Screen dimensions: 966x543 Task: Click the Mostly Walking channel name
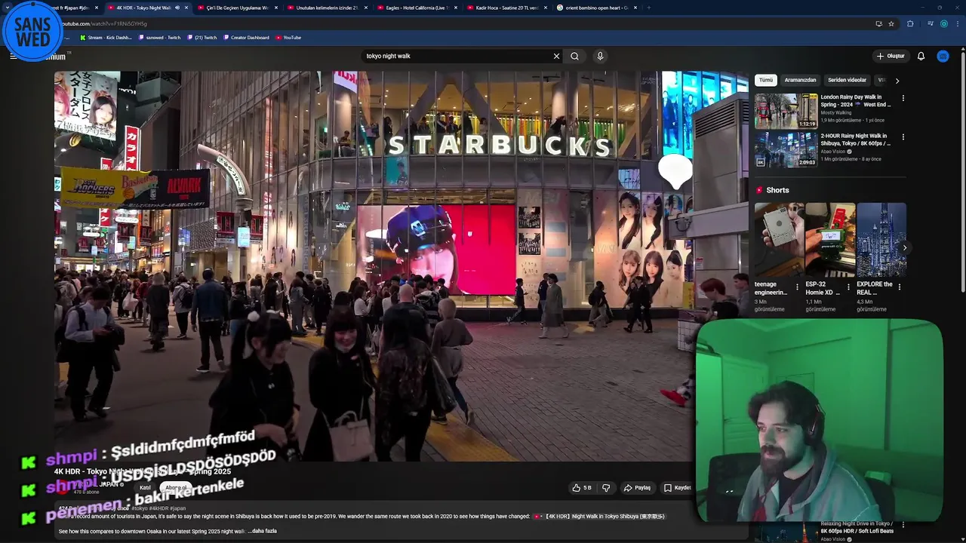pyautogui.click(x=837, y=112)
